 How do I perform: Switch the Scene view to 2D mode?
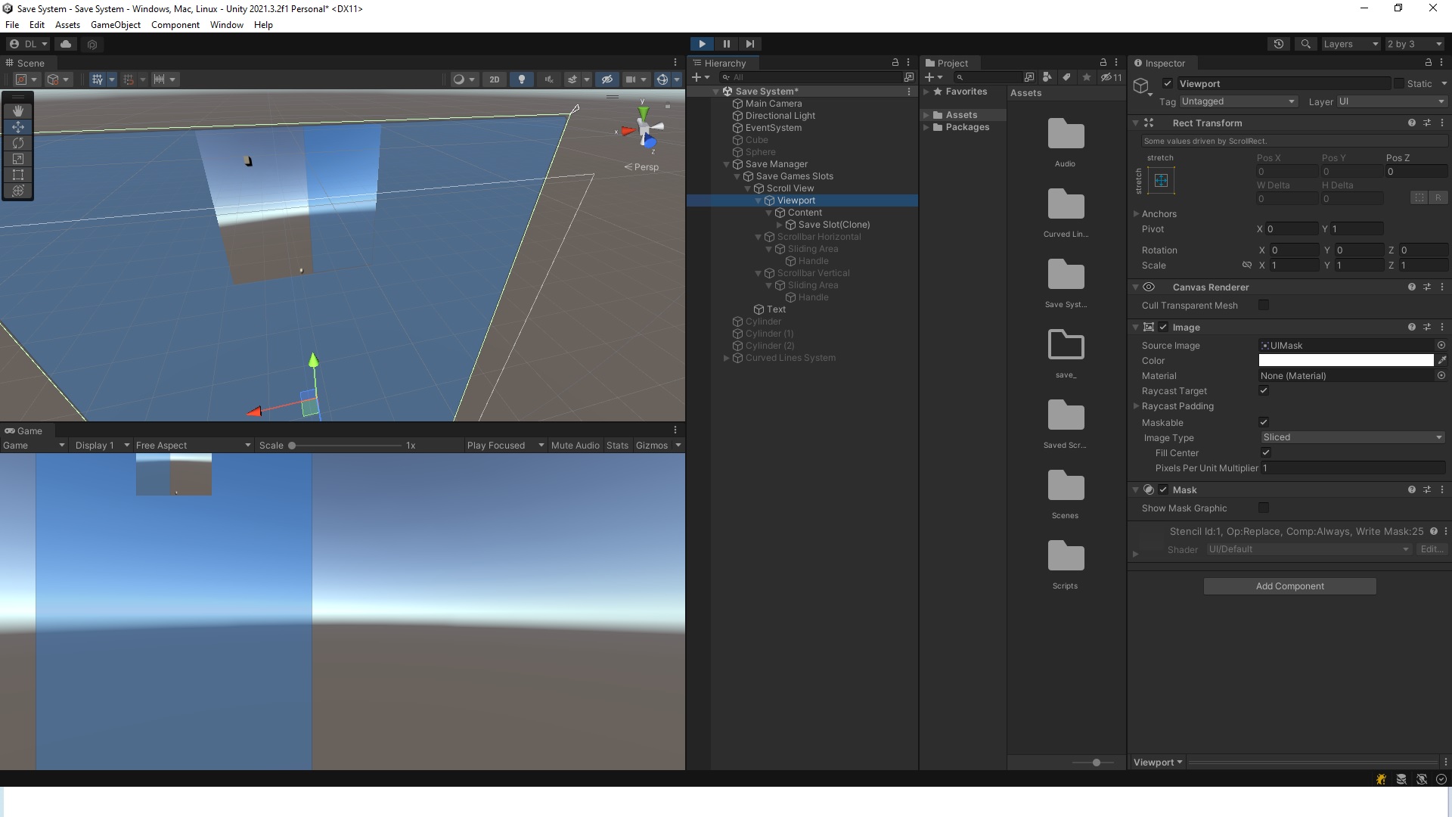494,79
